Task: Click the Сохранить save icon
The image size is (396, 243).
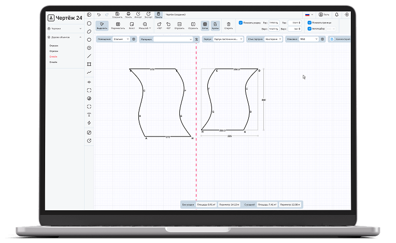Action: pyautogui.click(x=117, y=15)
